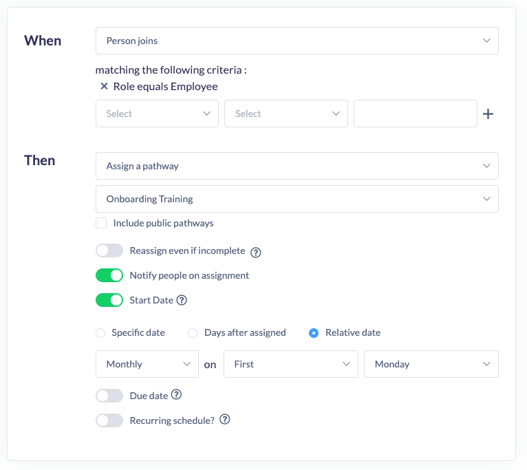Choose Days after assigned radio option
This screenshot has width=527, height=470.
coord(193,333)
